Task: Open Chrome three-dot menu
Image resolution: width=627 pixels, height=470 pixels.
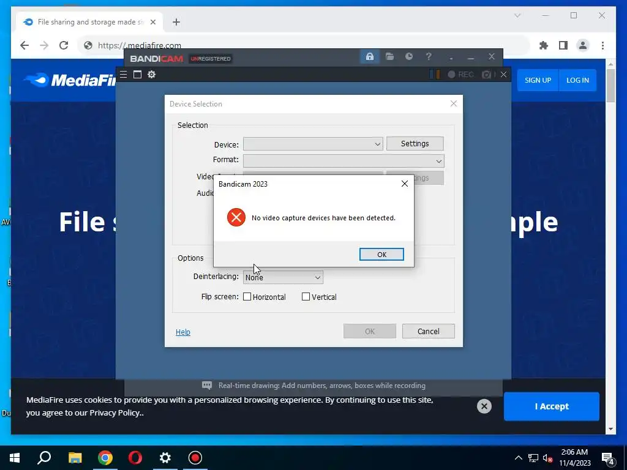Action: point(603,45)
